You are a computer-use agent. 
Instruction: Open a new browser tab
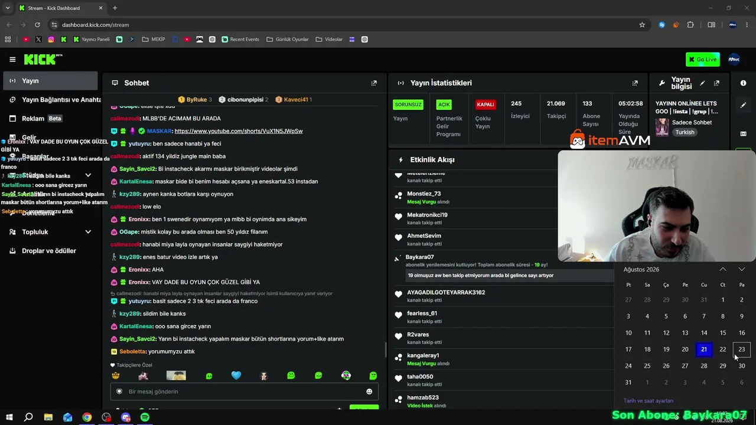tap(115, 8)
